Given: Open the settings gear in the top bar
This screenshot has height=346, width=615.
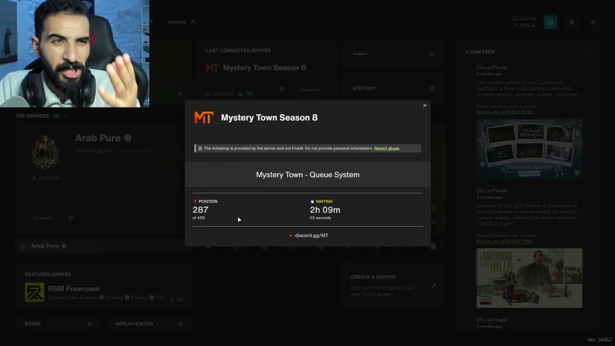Looking at the screenshot, I should pos(572,22).
